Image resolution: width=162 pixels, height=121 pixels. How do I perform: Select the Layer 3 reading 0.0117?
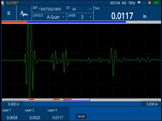click(x=58, y=117)
